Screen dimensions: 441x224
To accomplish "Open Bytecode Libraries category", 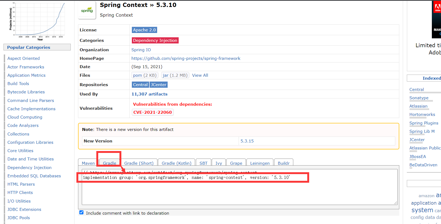I will tap(26, 92).
